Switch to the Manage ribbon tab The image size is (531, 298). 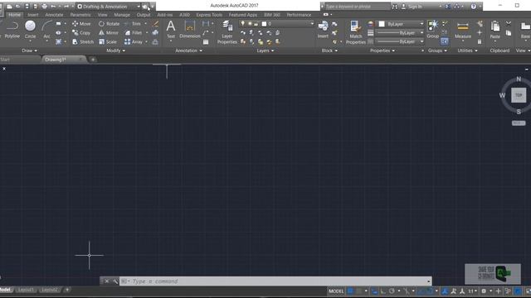(122, 15)
